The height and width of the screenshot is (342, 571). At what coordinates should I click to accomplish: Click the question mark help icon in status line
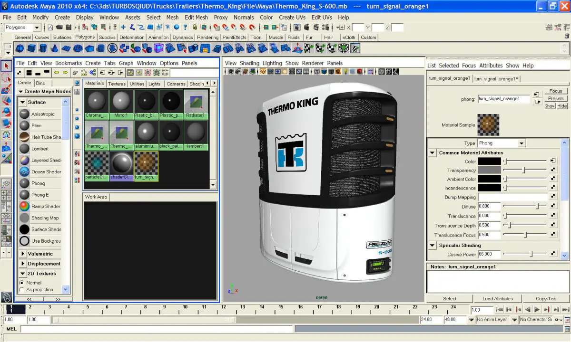187,28
